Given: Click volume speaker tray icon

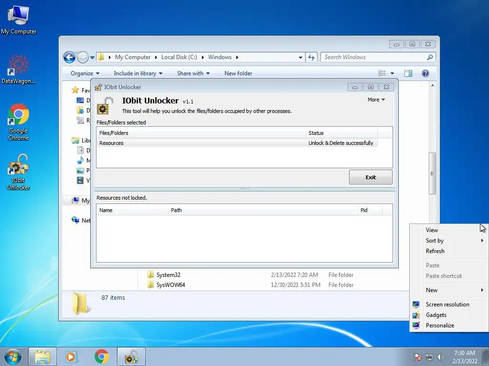Looking at the screenshot, I should click(440, 357).
